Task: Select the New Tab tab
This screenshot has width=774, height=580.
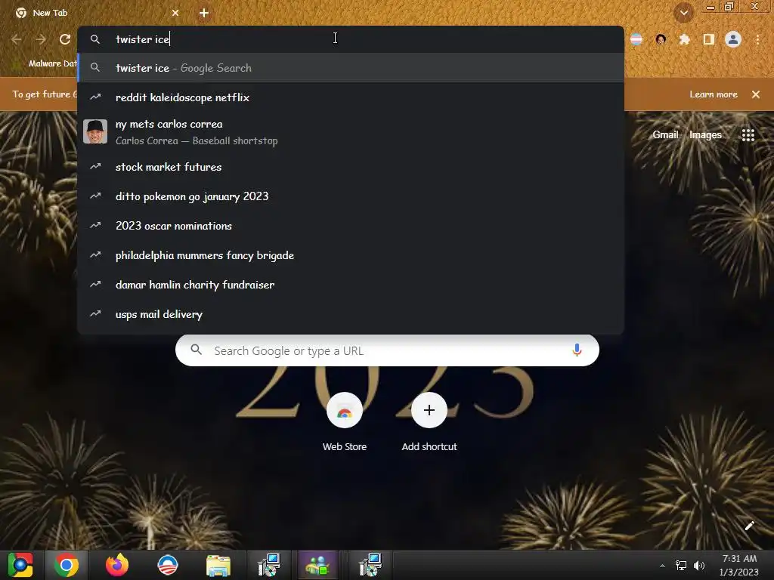Action: pyautogui.click(x=98, y=14)
